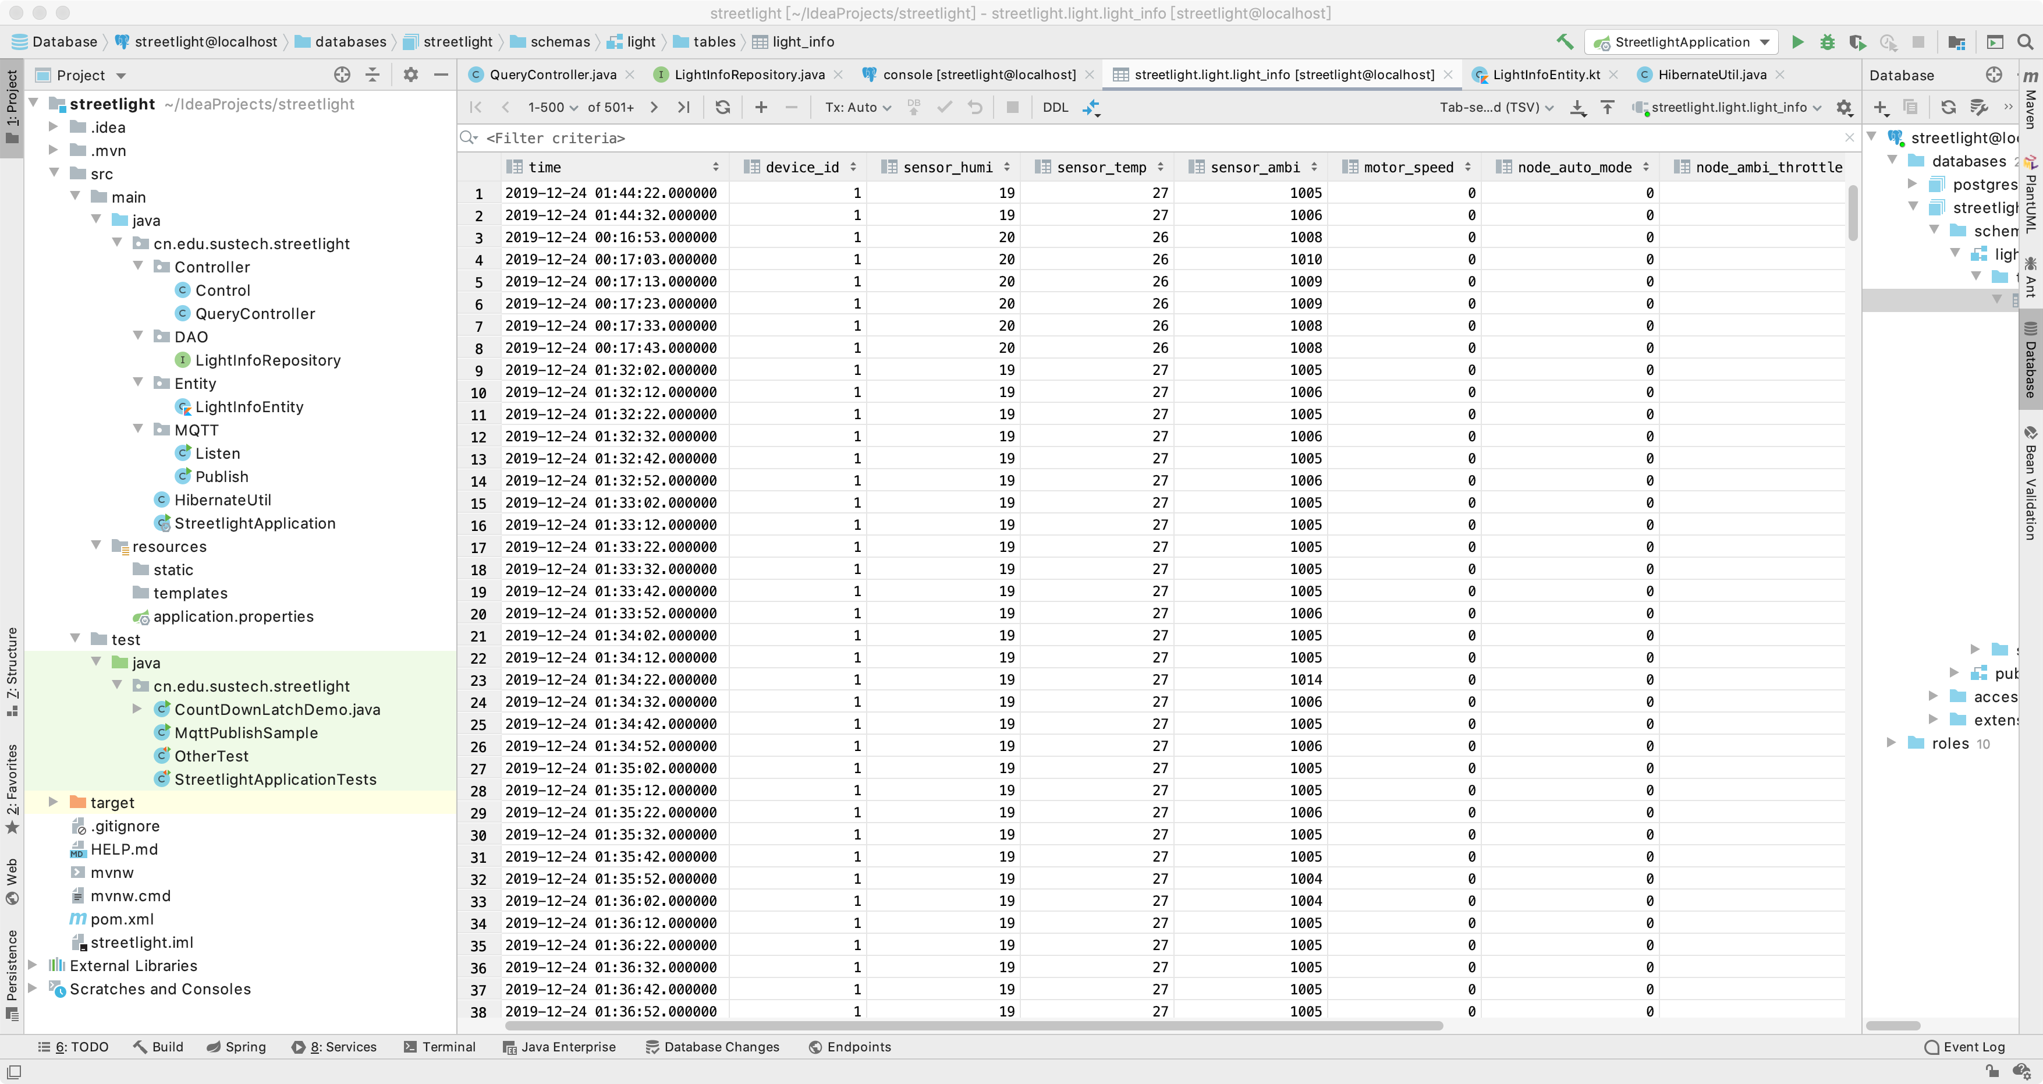
Task: Expand the target folder in Project tree
Action: (x=53, y=802)
